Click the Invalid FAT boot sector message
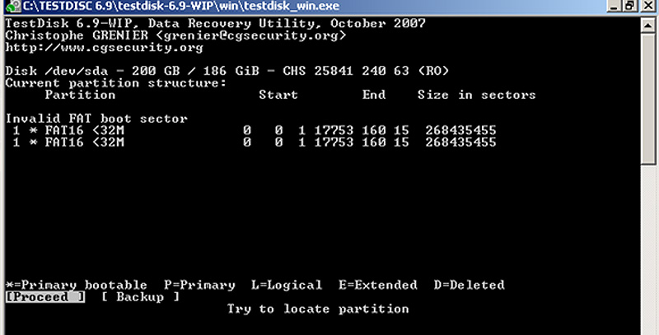Image resolution: width=659 pixels, height=335 pixels. [x=96, y=119]
